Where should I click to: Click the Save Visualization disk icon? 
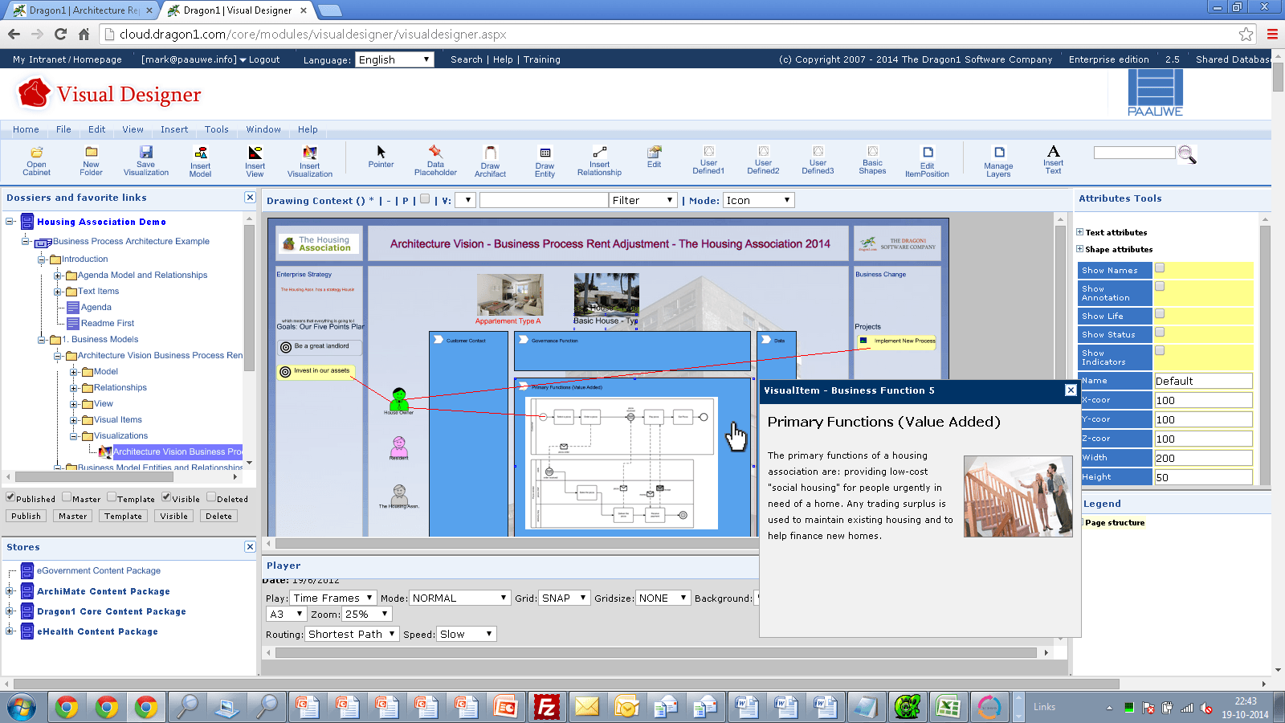pos(145,160)
